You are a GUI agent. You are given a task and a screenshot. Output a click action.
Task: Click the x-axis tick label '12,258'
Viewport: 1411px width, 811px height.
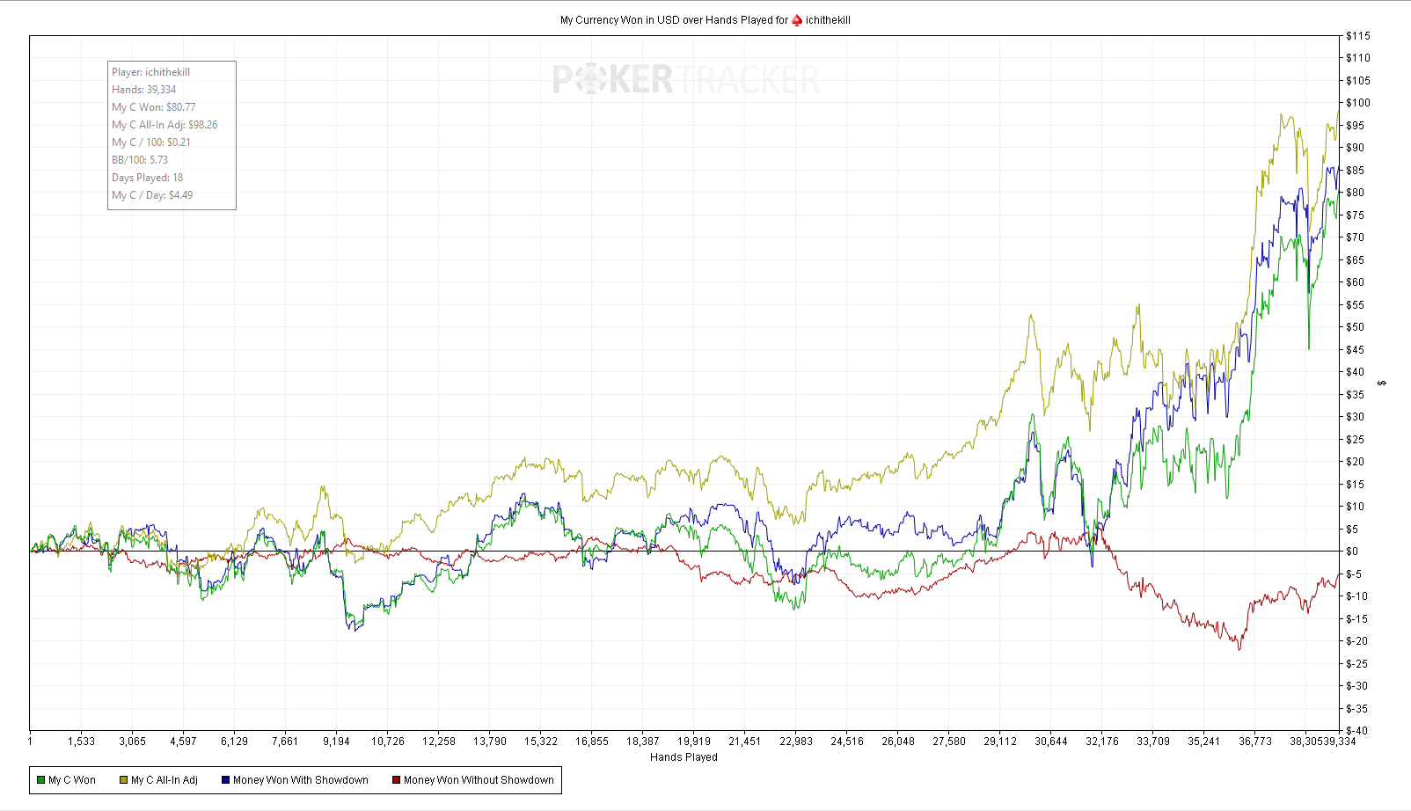click(x=438, y=742)
